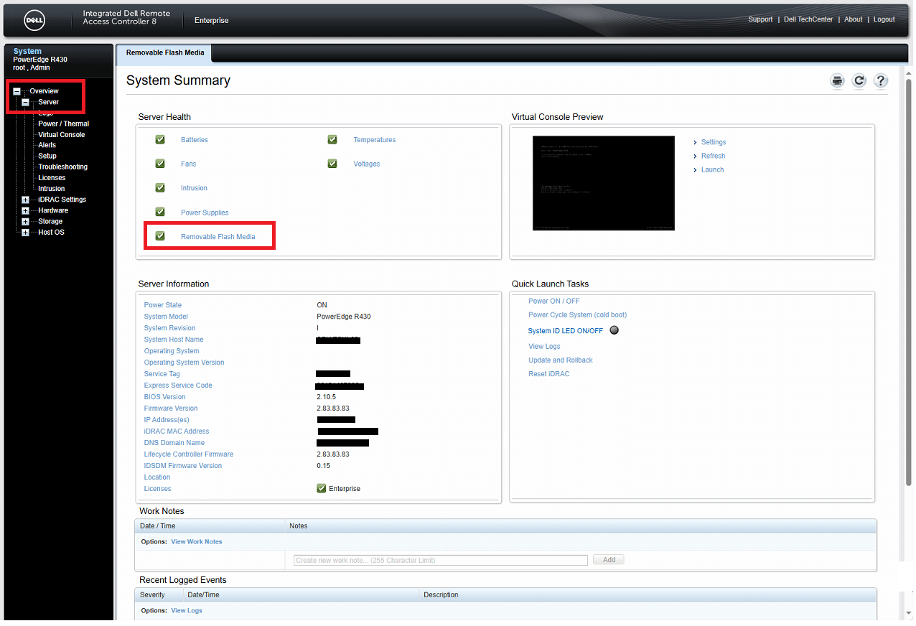
Task: Open help with question mark icon
Action: point(881,80)
